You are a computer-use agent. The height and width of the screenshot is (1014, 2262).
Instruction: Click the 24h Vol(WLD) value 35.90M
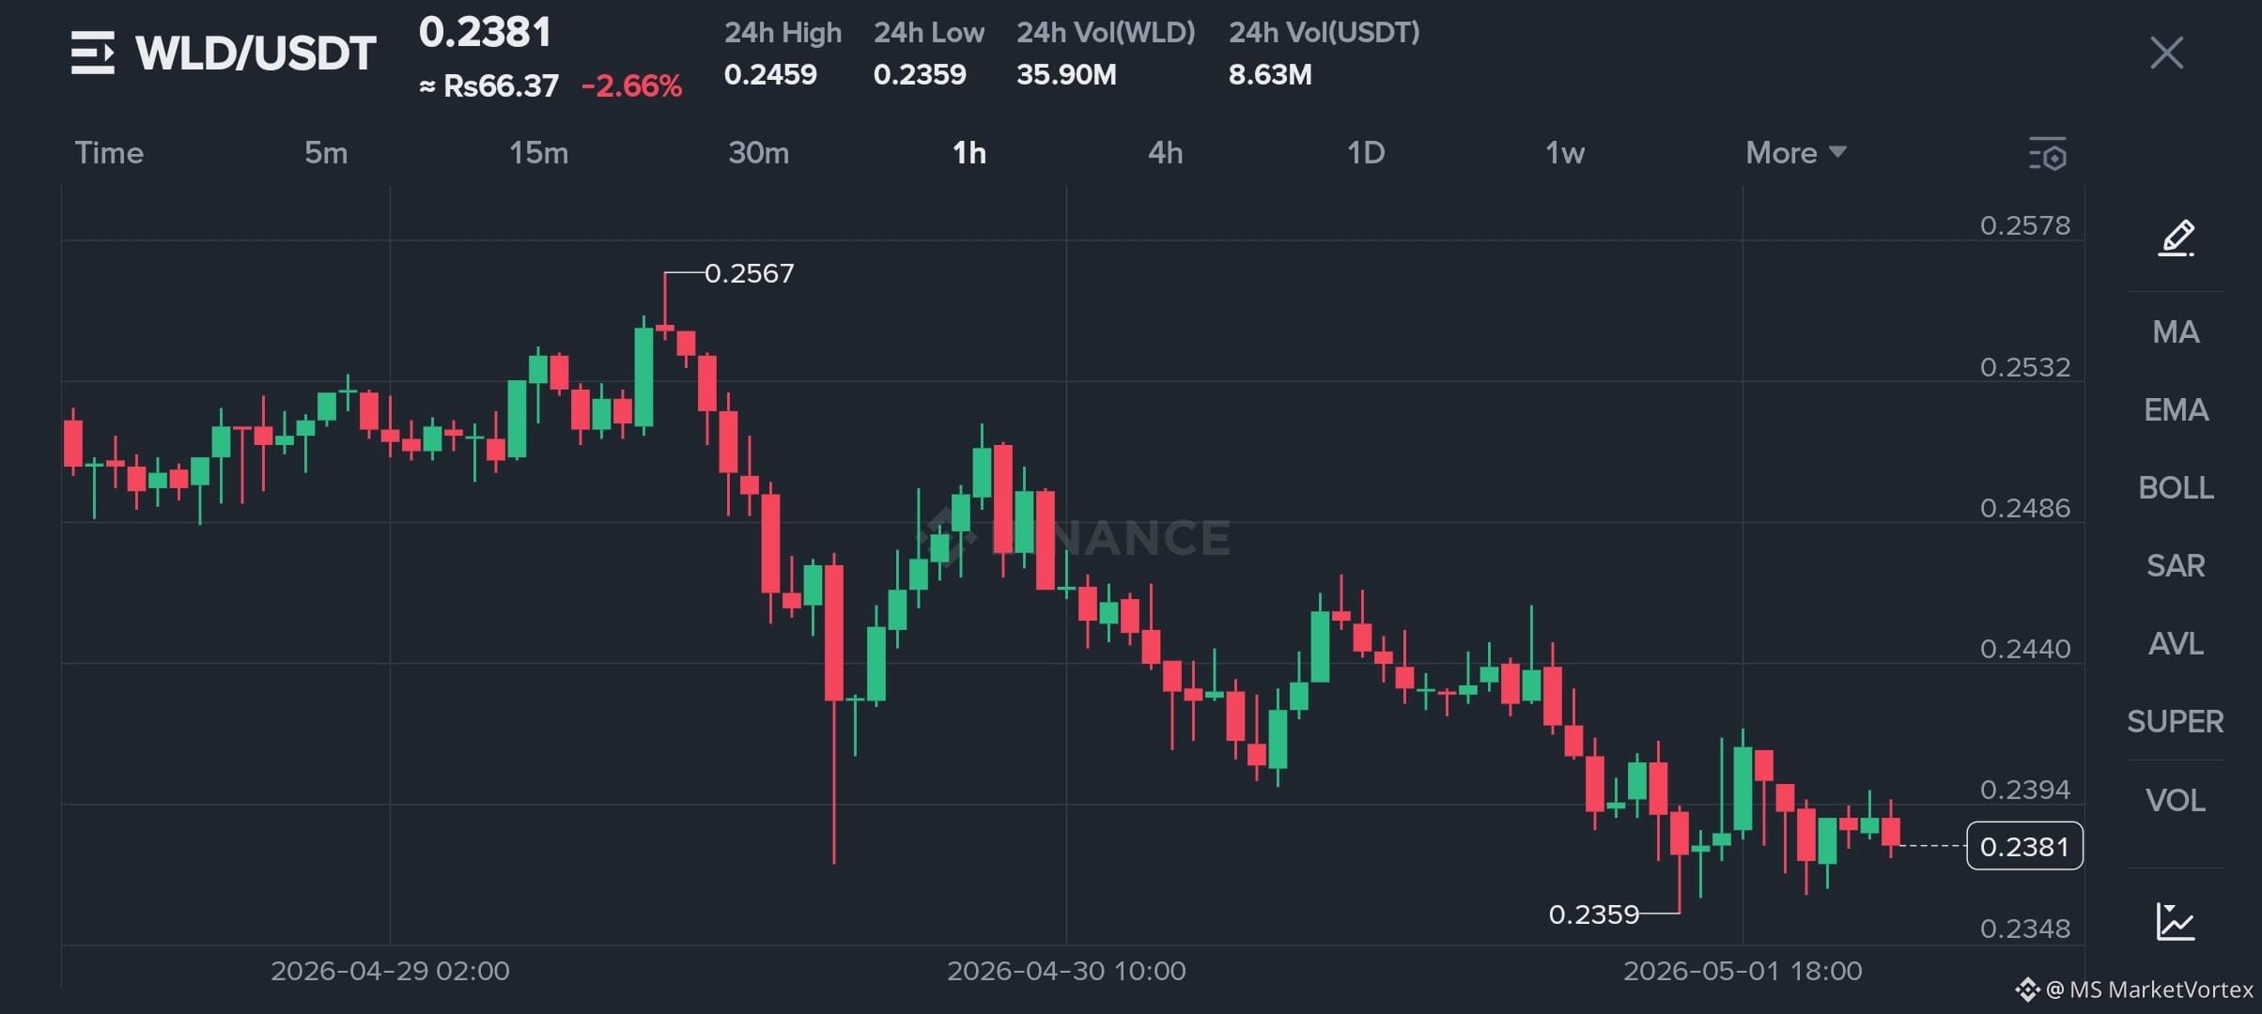pos(1066,74)
